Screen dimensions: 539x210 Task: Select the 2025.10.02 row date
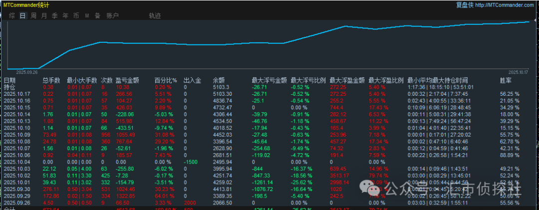[x=16, y=175]
